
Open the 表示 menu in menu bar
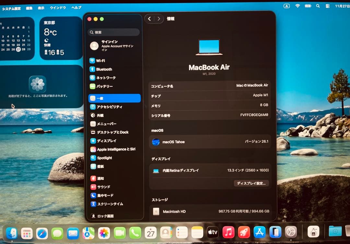(41, 8)
